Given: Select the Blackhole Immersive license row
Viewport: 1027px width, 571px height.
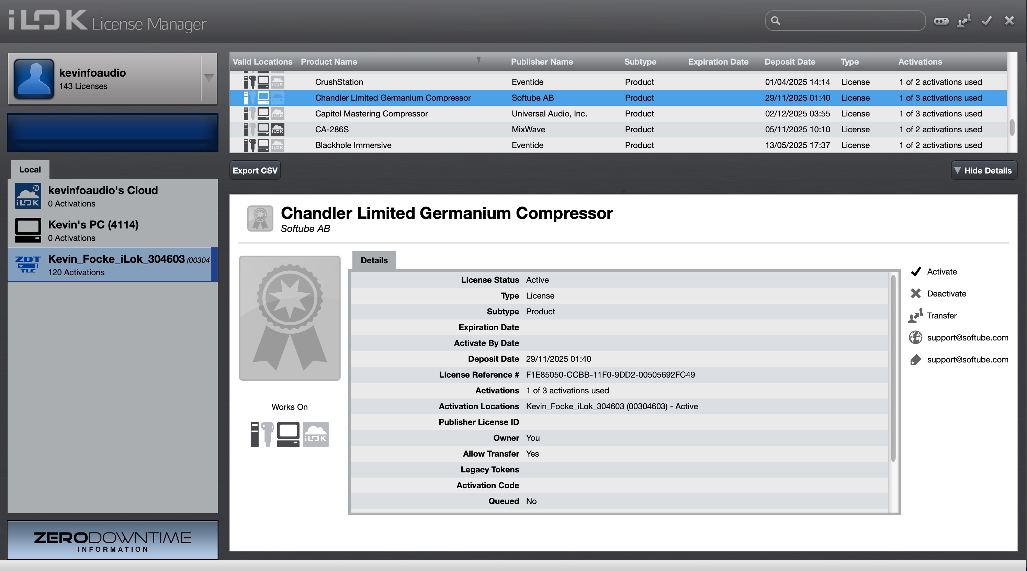Looking at the screenshot, I should (618, 145).
